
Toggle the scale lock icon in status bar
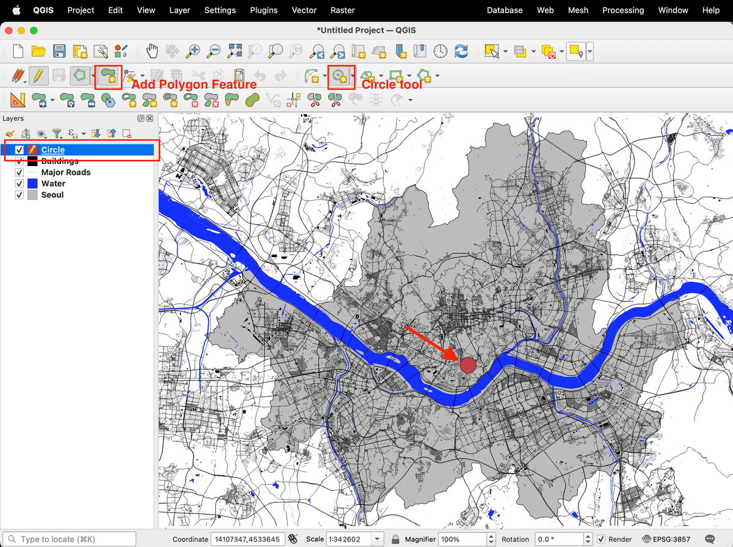pos(396,539)
